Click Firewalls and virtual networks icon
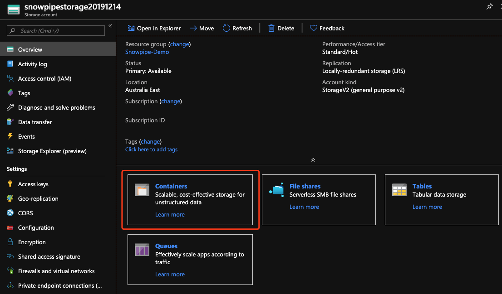The width and height of the screenshot is (502, 294). coord(10,271)
